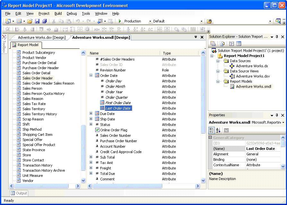This screenshot has height=205, width=287.
Task: Open Adventure Works.ds in Solution Explorer
Action: [252, 66]
